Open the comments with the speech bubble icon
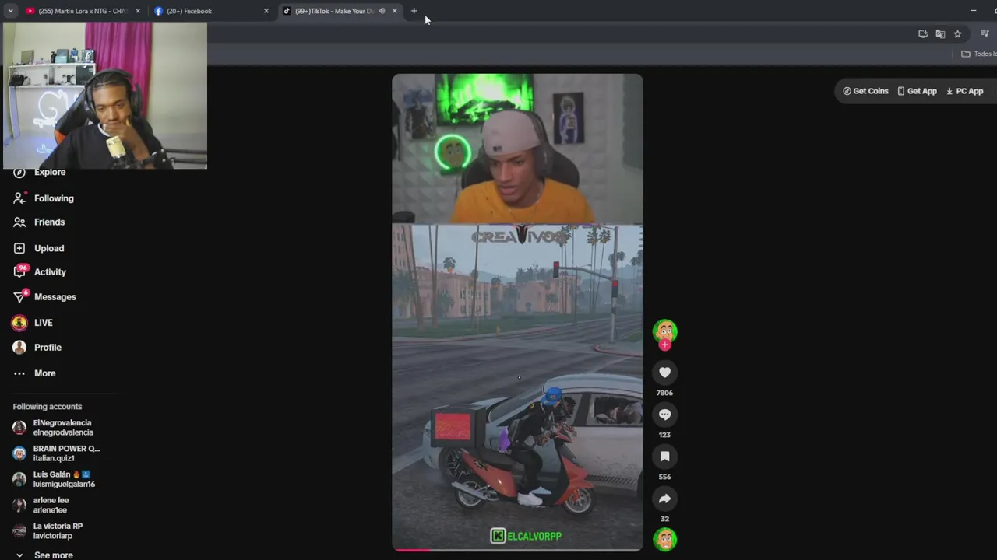 click(664, 415)
